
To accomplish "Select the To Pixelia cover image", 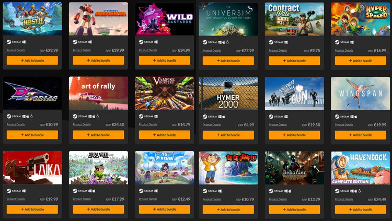I will tap(165, 168).
